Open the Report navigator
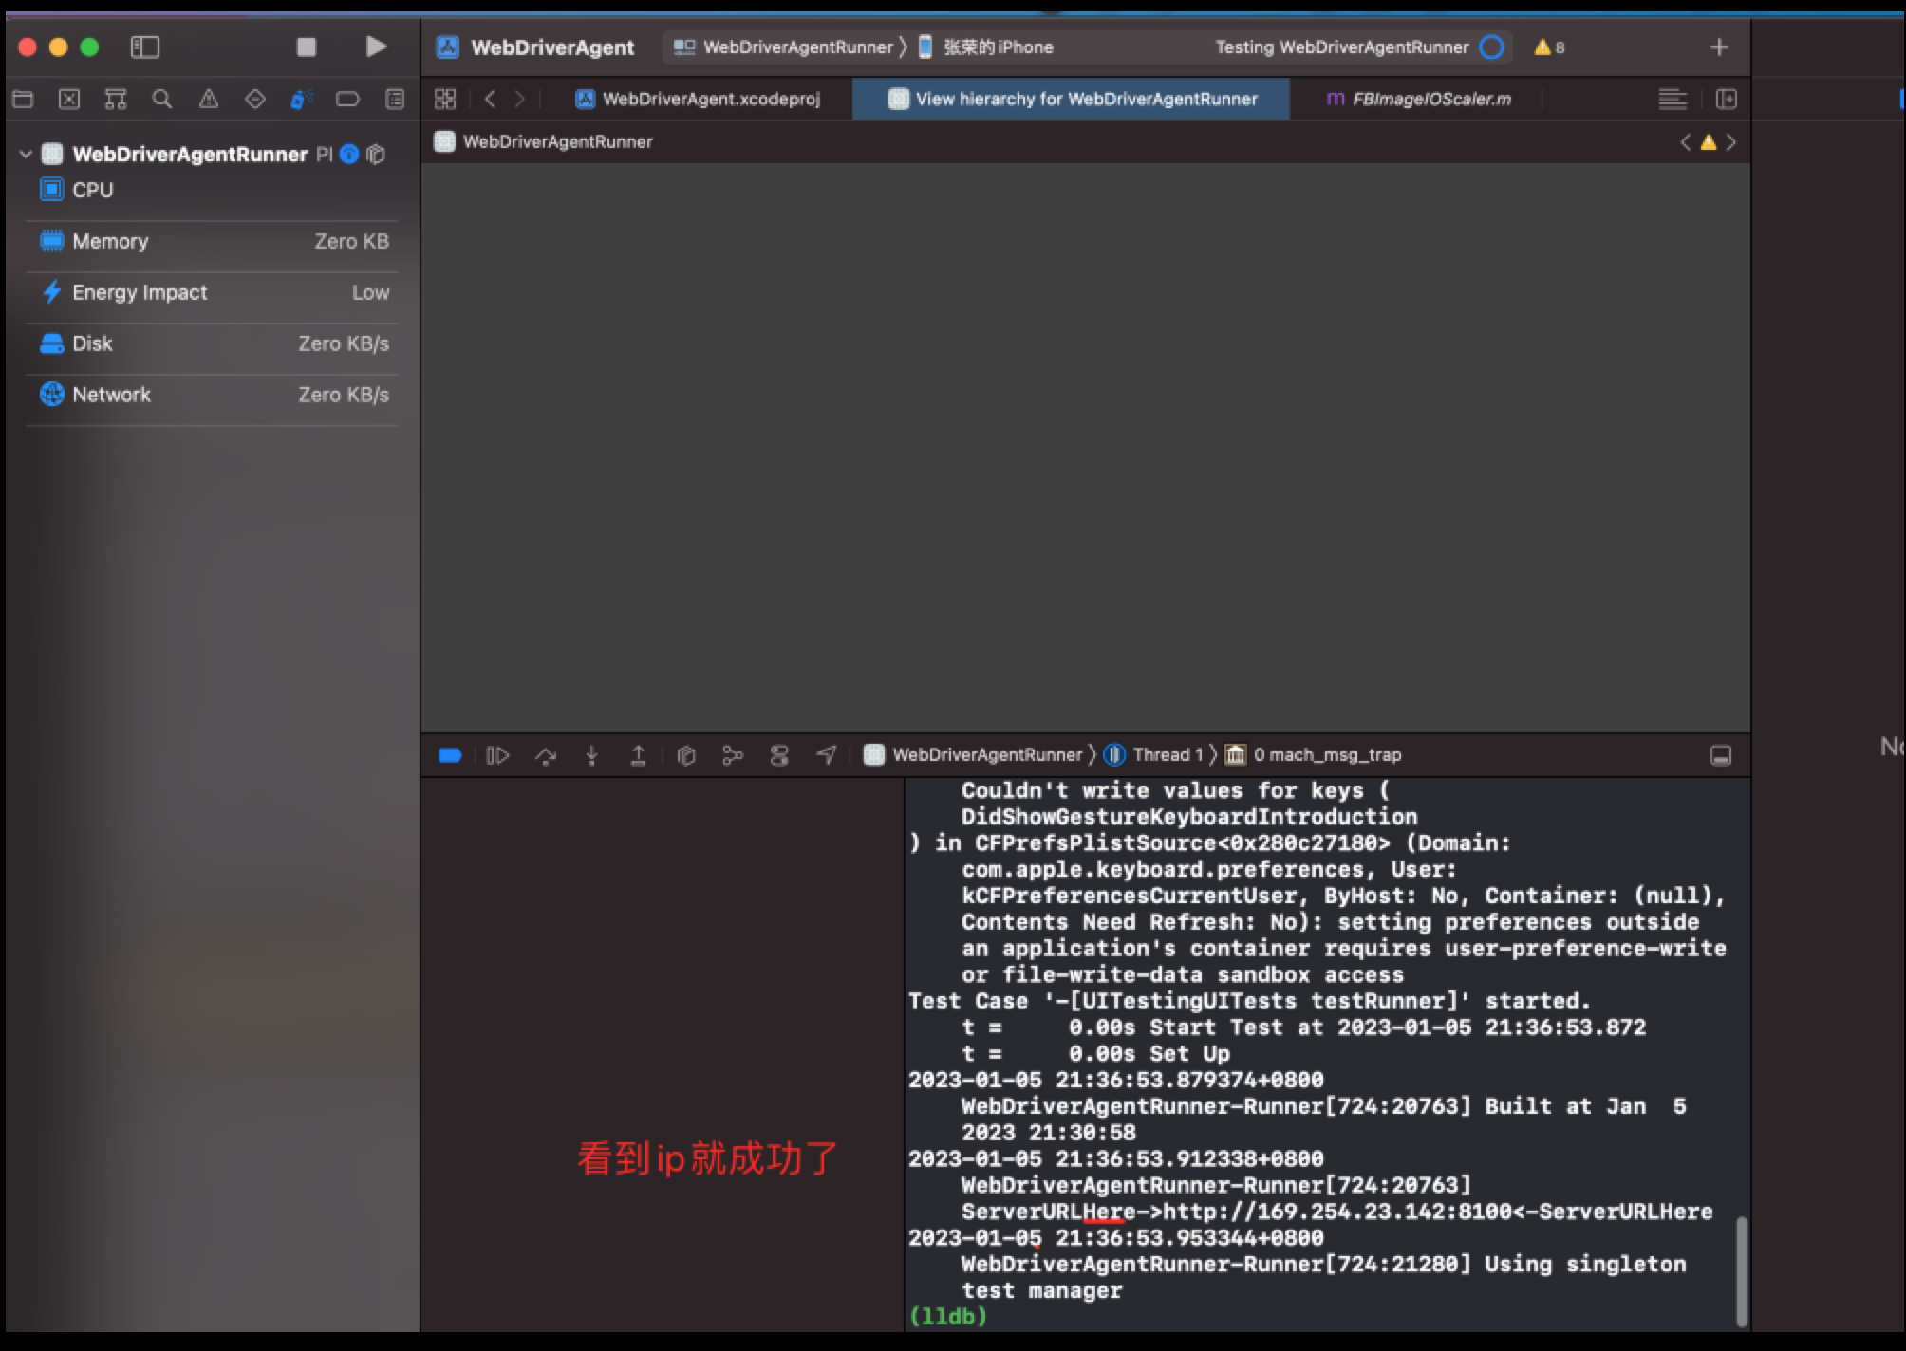 click(395, 99)
